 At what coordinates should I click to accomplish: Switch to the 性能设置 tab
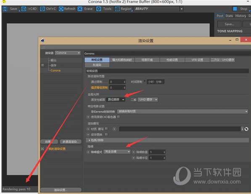coord(172,60)
